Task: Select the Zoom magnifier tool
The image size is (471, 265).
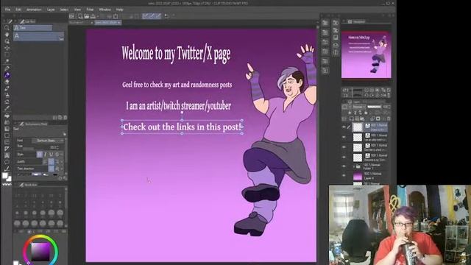Action: 7,28
